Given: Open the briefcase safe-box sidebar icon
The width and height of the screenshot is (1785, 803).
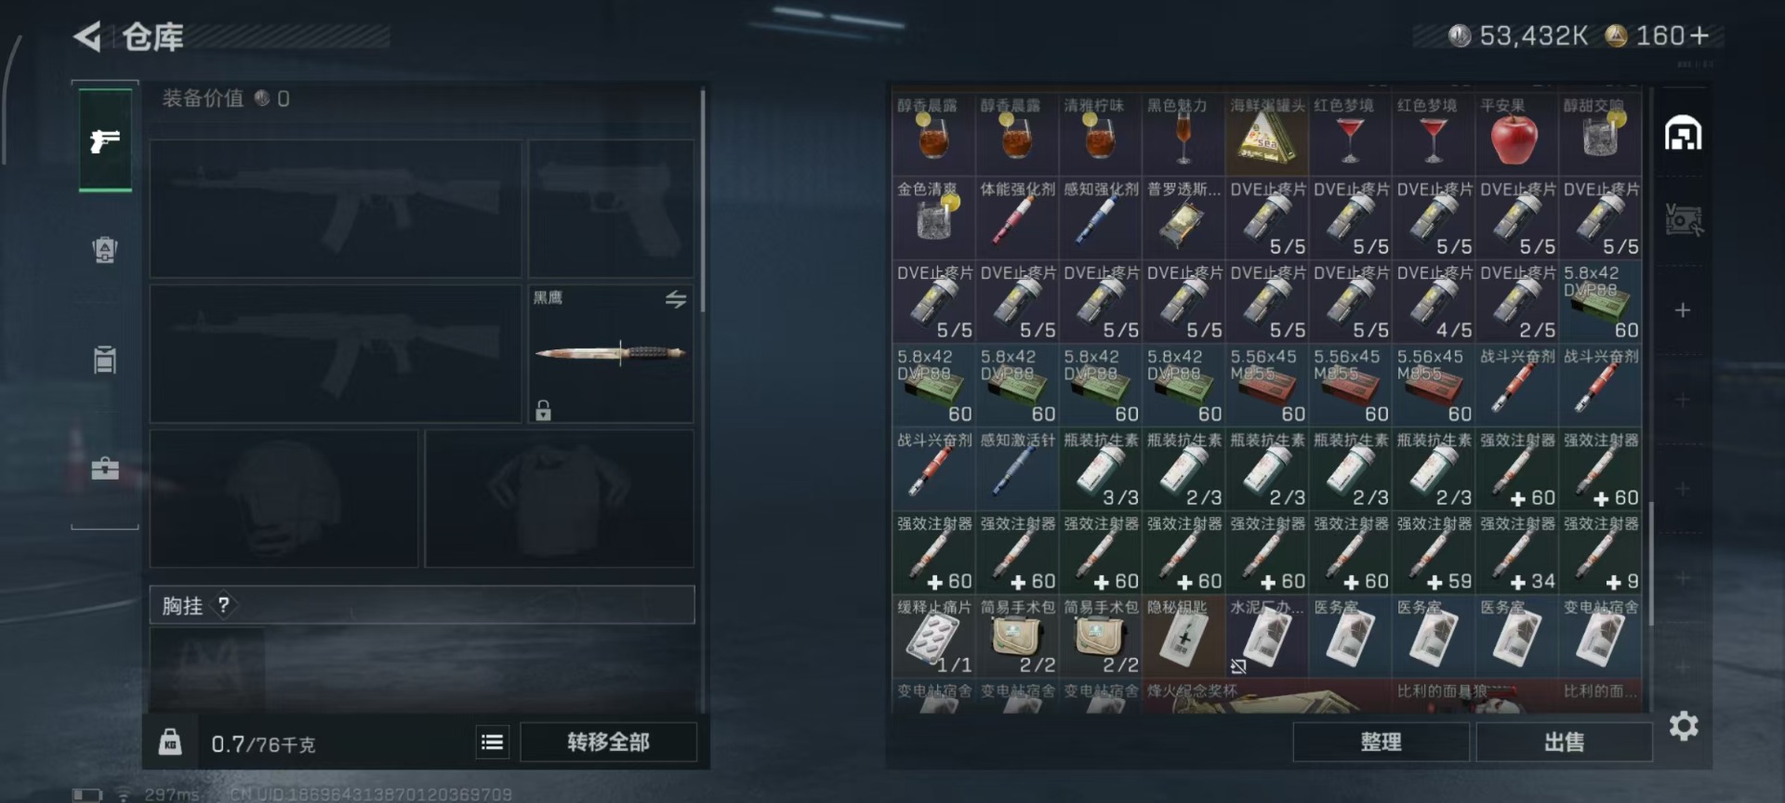Looking at the screenshot, I should click(x=105, y=467).
